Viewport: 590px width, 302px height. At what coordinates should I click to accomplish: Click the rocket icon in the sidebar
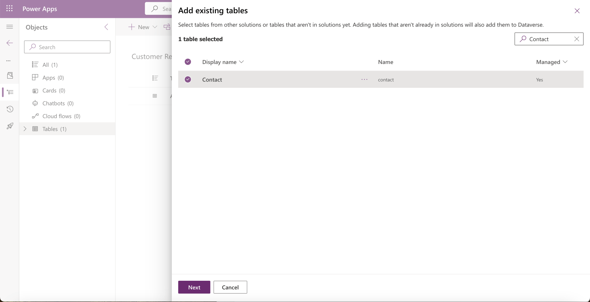(10, 126)
